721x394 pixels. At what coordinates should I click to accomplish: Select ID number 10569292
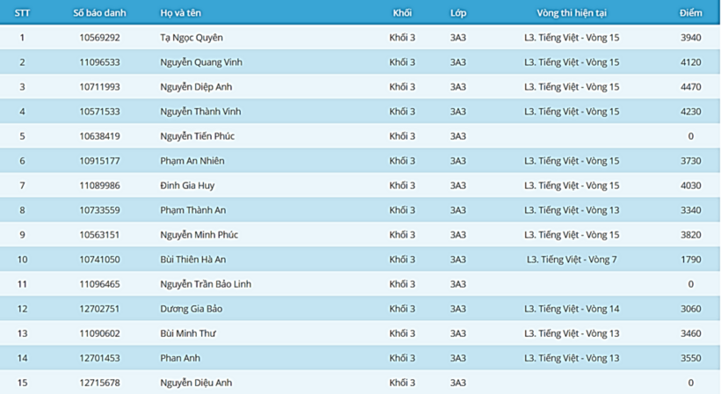click(99, 38)
